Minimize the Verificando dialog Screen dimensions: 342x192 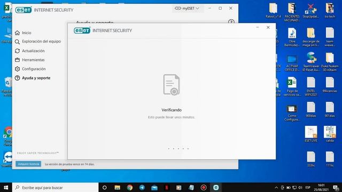[x=258, y=27]
